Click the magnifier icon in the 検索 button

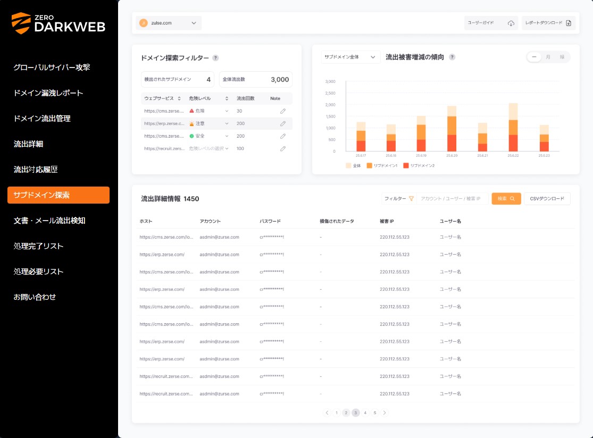click(513, 199)
